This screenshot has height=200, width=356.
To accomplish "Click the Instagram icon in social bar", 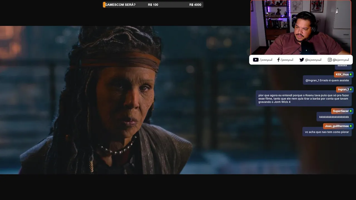I will coord(330,60).
